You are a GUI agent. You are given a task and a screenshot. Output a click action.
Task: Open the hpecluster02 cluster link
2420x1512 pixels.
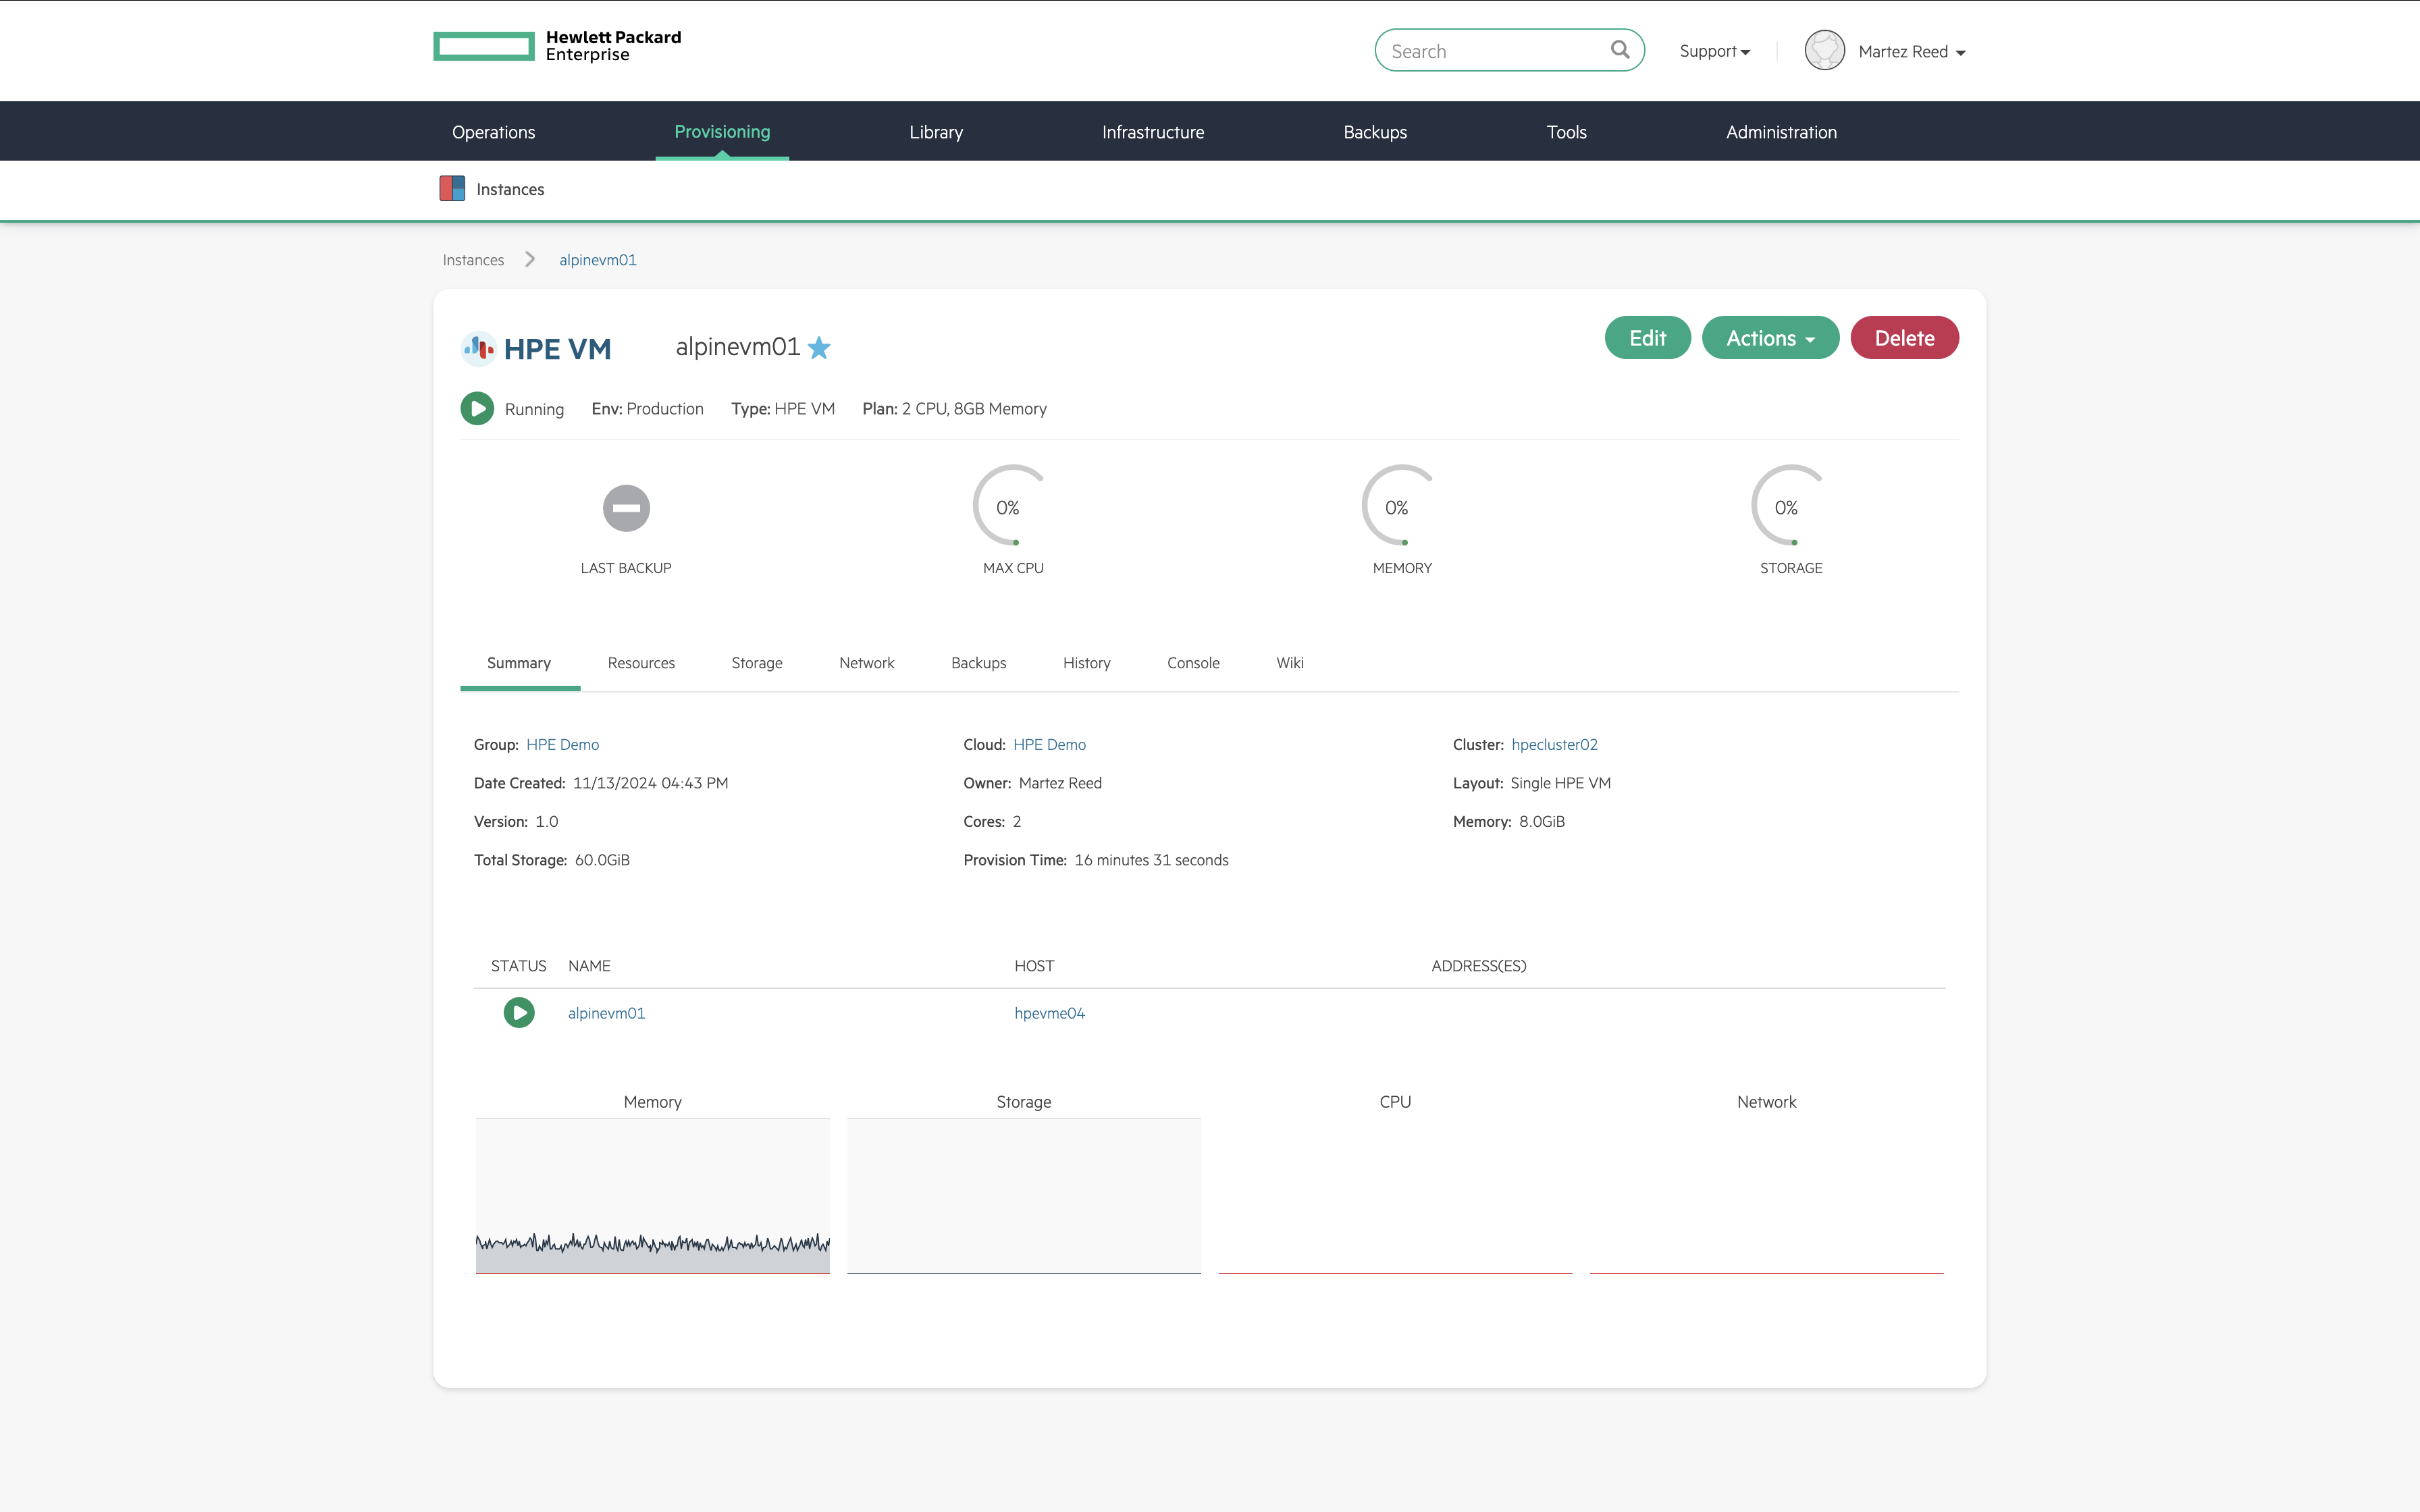pos(1554,744)
